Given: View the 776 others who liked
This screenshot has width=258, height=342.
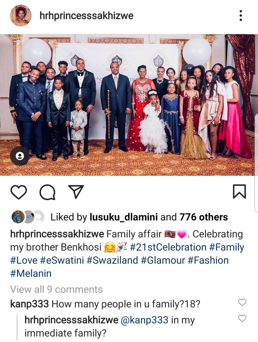Looking at the screenshot, I should point(204,217).
